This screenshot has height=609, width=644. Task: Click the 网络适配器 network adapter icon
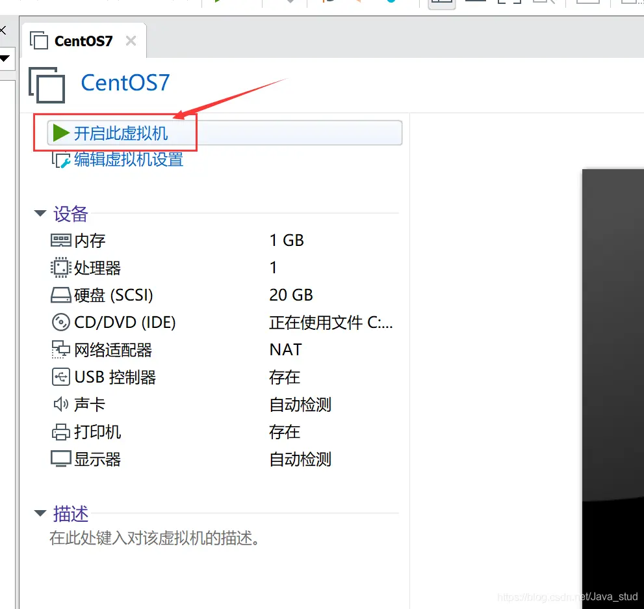tap(61, 349)
